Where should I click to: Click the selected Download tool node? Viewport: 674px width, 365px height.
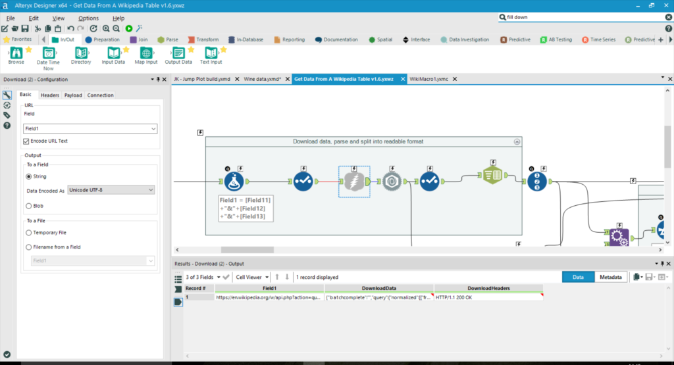pyautogui.click(x=354, y=182)
